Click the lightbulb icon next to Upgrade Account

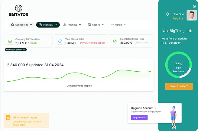[155, 108]
